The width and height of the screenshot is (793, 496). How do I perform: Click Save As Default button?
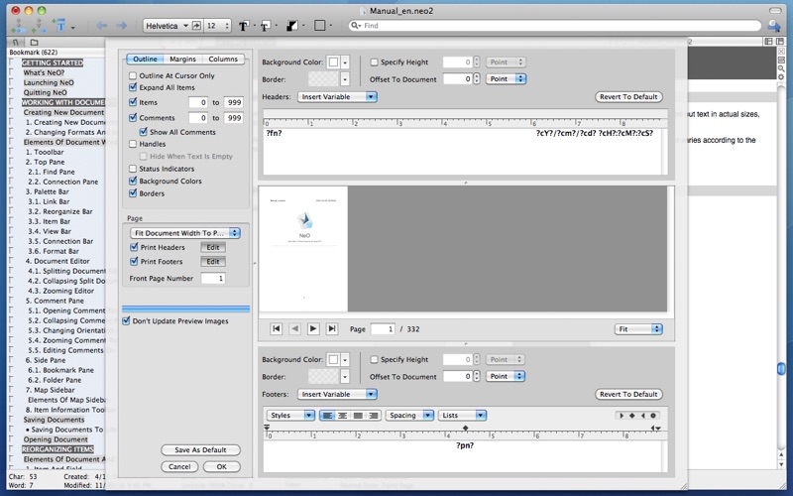[200, 450]
